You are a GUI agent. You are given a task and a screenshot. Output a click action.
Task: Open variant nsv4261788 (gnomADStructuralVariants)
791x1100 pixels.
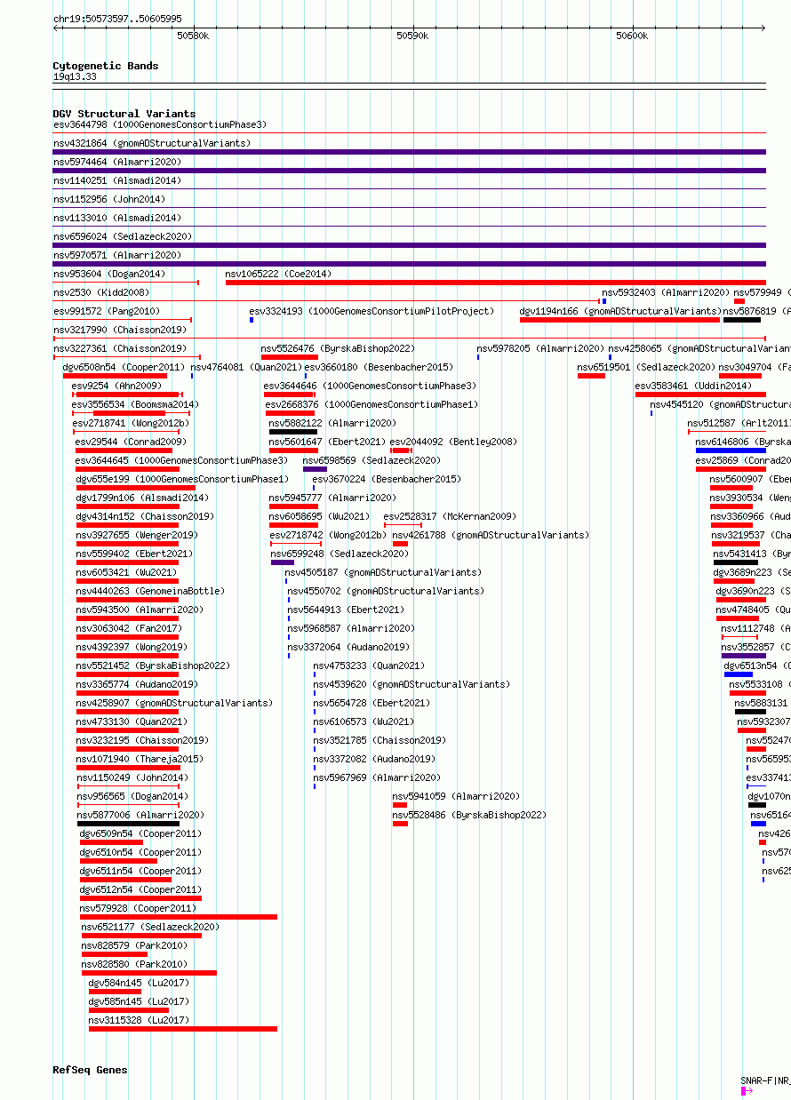point(491,535)
